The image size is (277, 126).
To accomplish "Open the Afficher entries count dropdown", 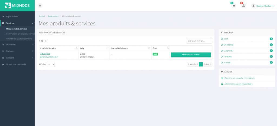I will click(51, 65).
